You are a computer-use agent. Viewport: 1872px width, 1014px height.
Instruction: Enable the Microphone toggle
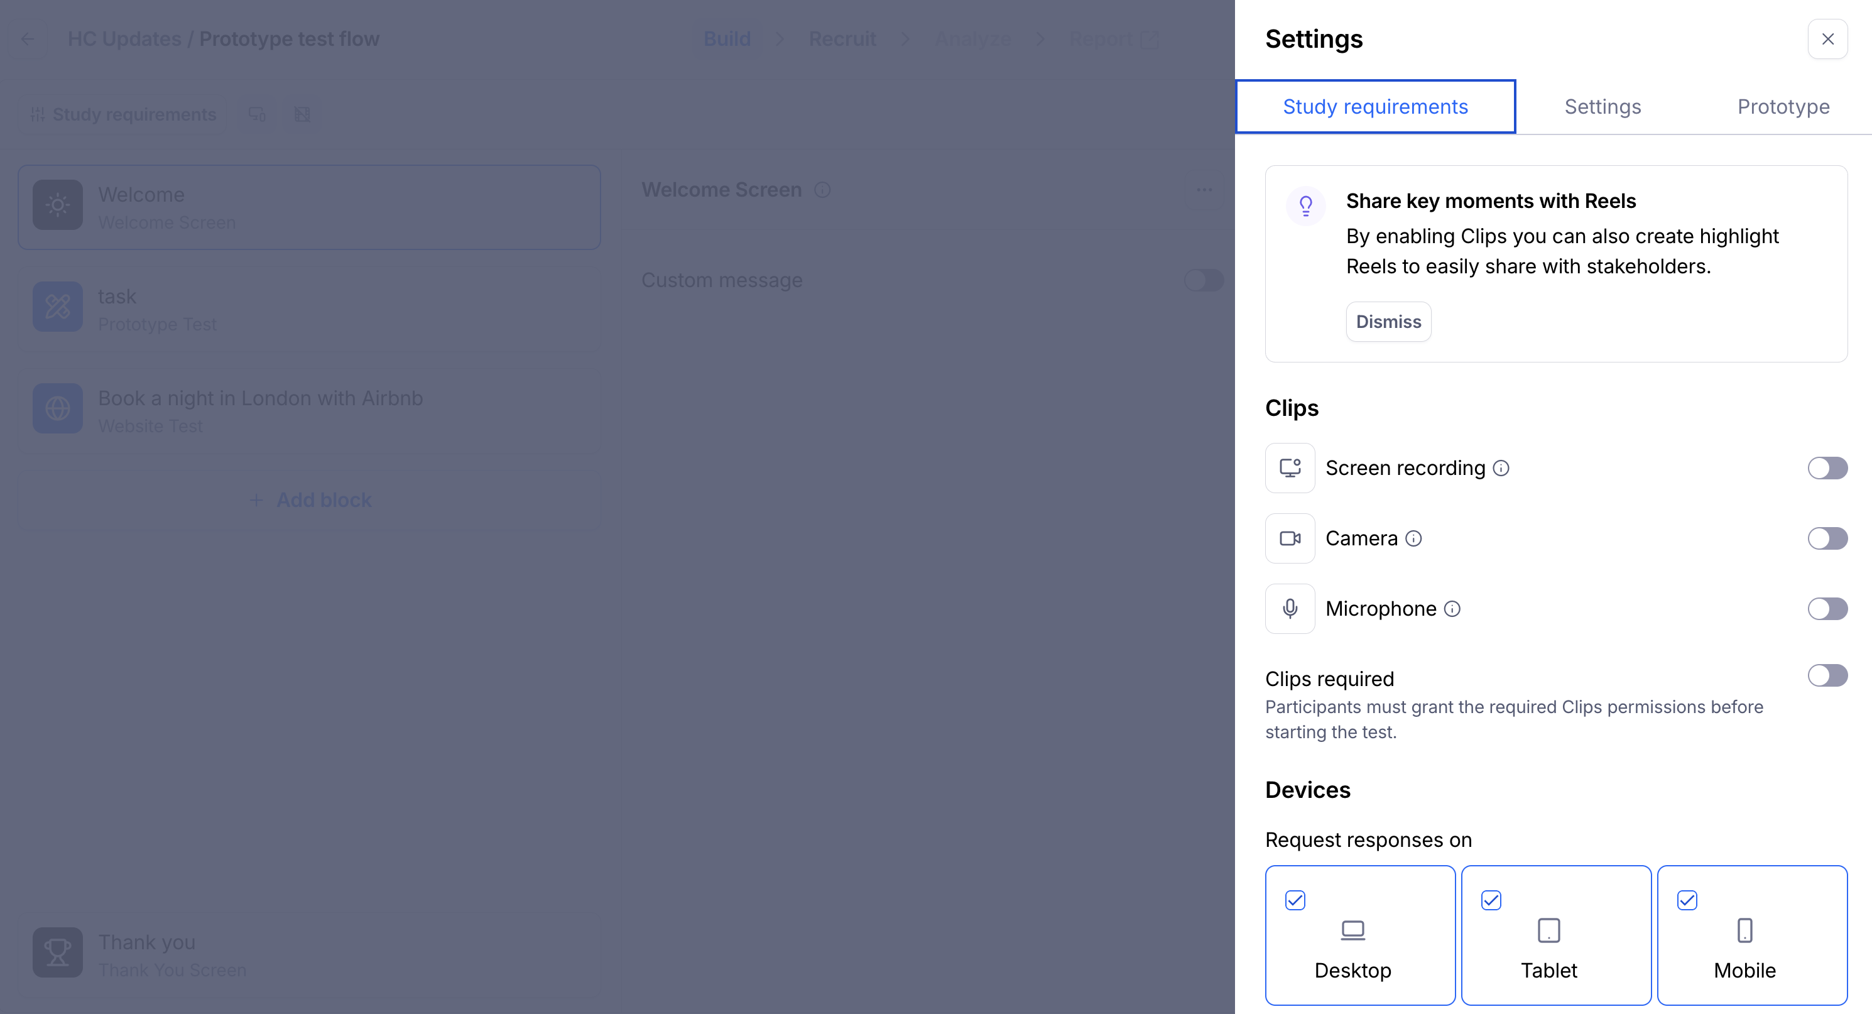[1827, 608]
